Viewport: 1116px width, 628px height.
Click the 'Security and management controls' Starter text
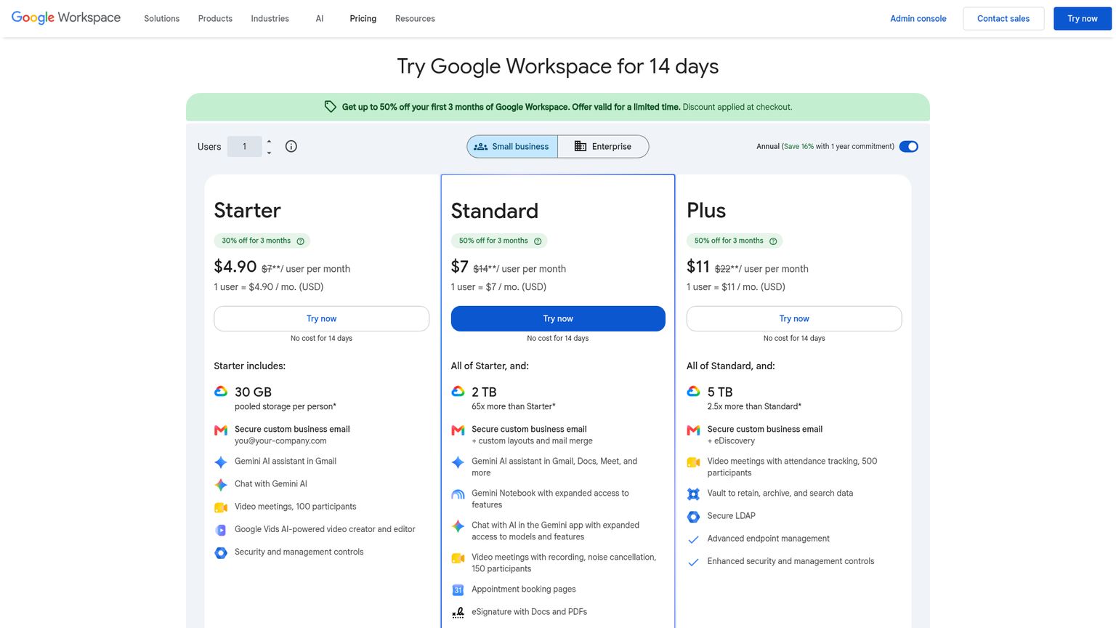pos(299,552)
